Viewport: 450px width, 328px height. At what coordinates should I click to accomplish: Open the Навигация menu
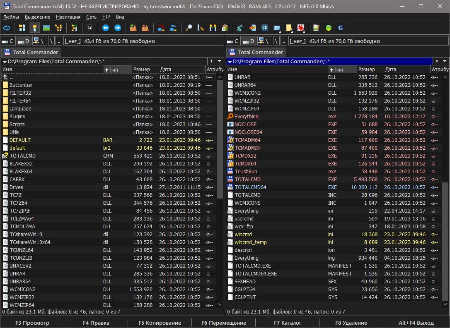coord(68,17)
